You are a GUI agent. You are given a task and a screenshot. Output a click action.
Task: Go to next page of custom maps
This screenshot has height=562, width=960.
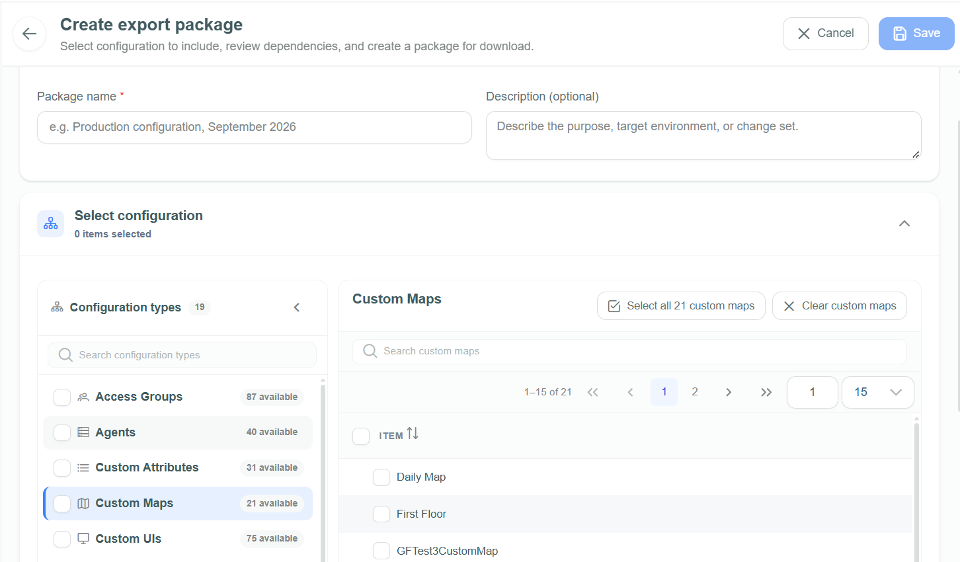[729, 392]
